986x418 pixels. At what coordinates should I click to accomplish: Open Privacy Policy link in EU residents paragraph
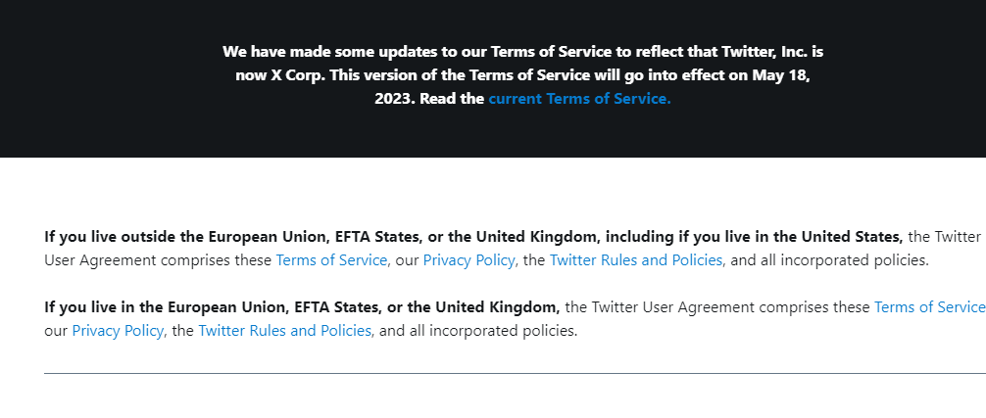point(118,330)
